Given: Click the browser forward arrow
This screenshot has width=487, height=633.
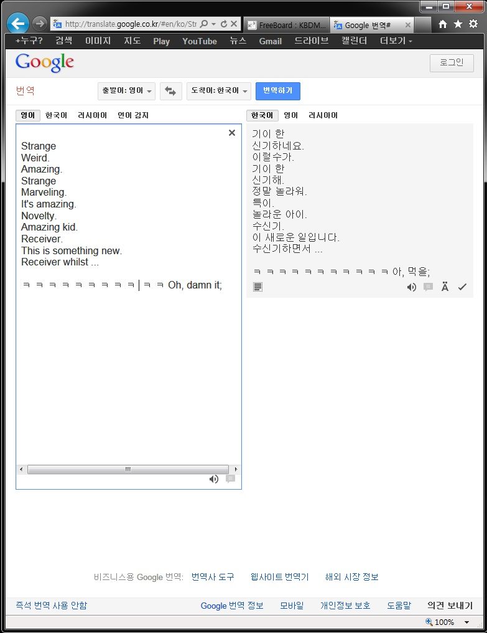Looking at the screenshot, I should (x=40, y=24).
